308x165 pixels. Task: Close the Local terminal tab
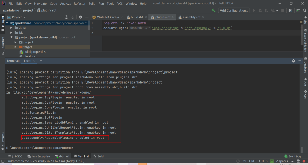(34, 61)
